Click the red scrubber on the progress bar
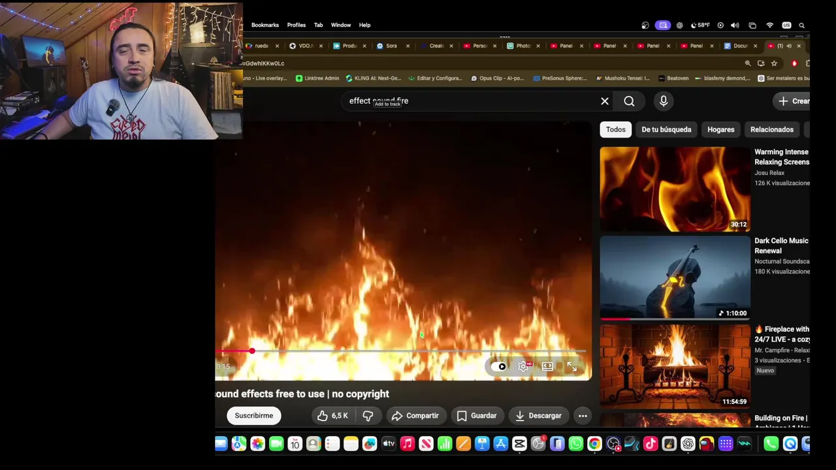 coord(251,351)
